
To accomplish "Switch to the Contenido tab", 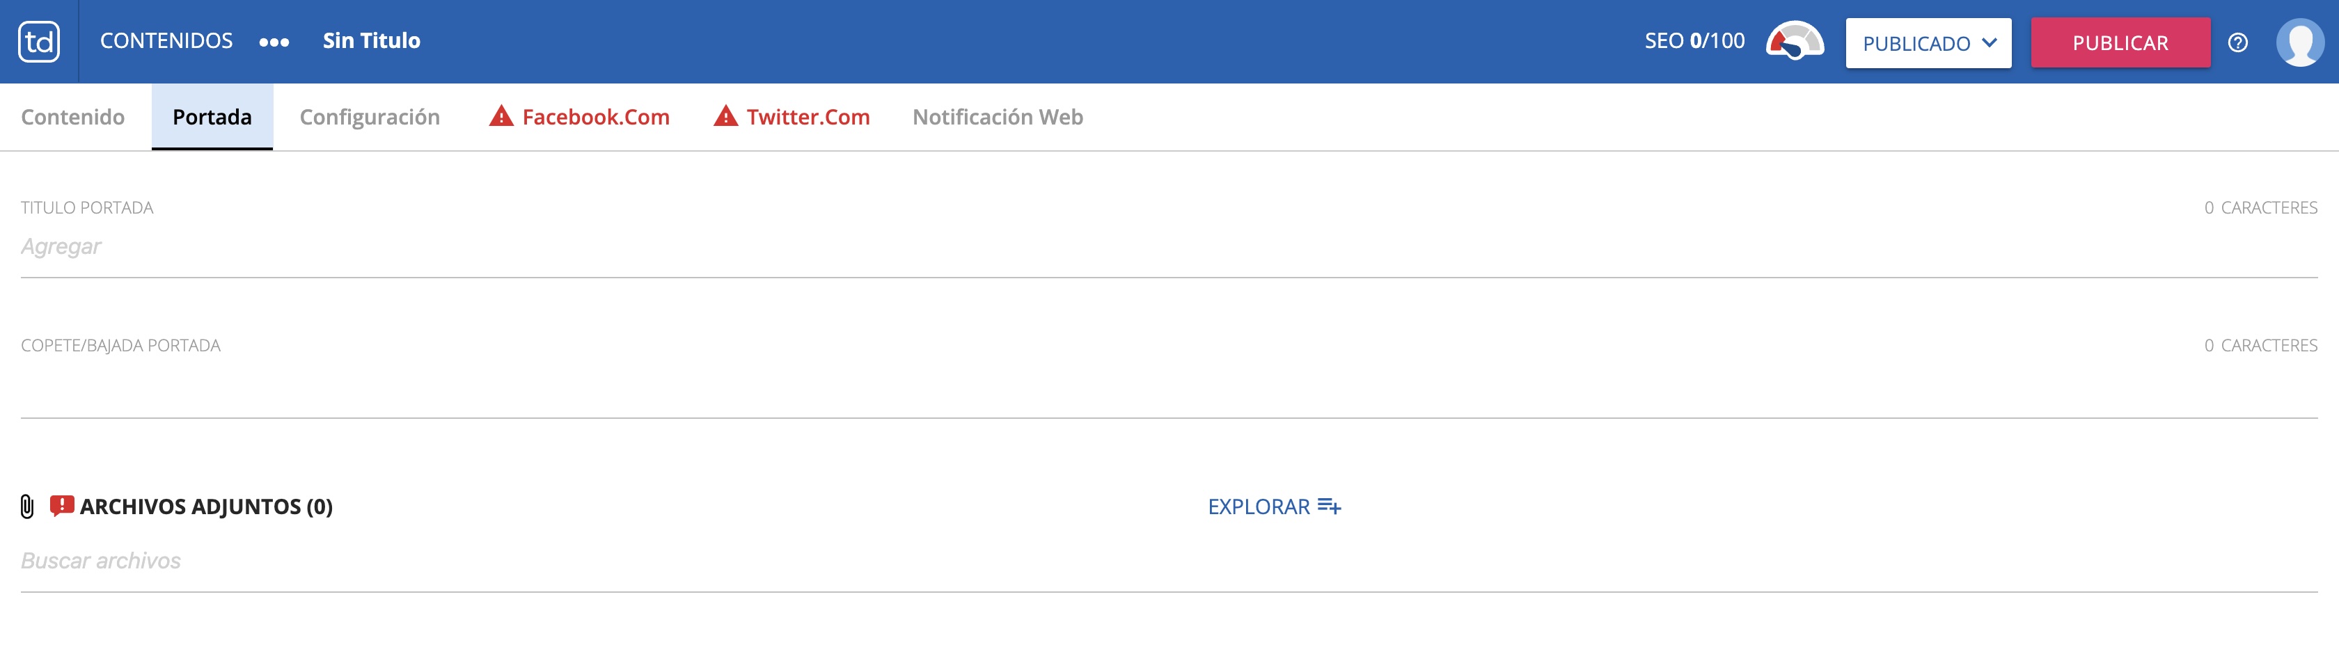I will [72, 117].
